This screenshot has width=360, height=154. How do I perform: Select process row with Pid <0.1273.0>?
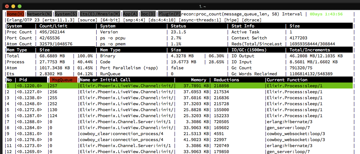180,145
